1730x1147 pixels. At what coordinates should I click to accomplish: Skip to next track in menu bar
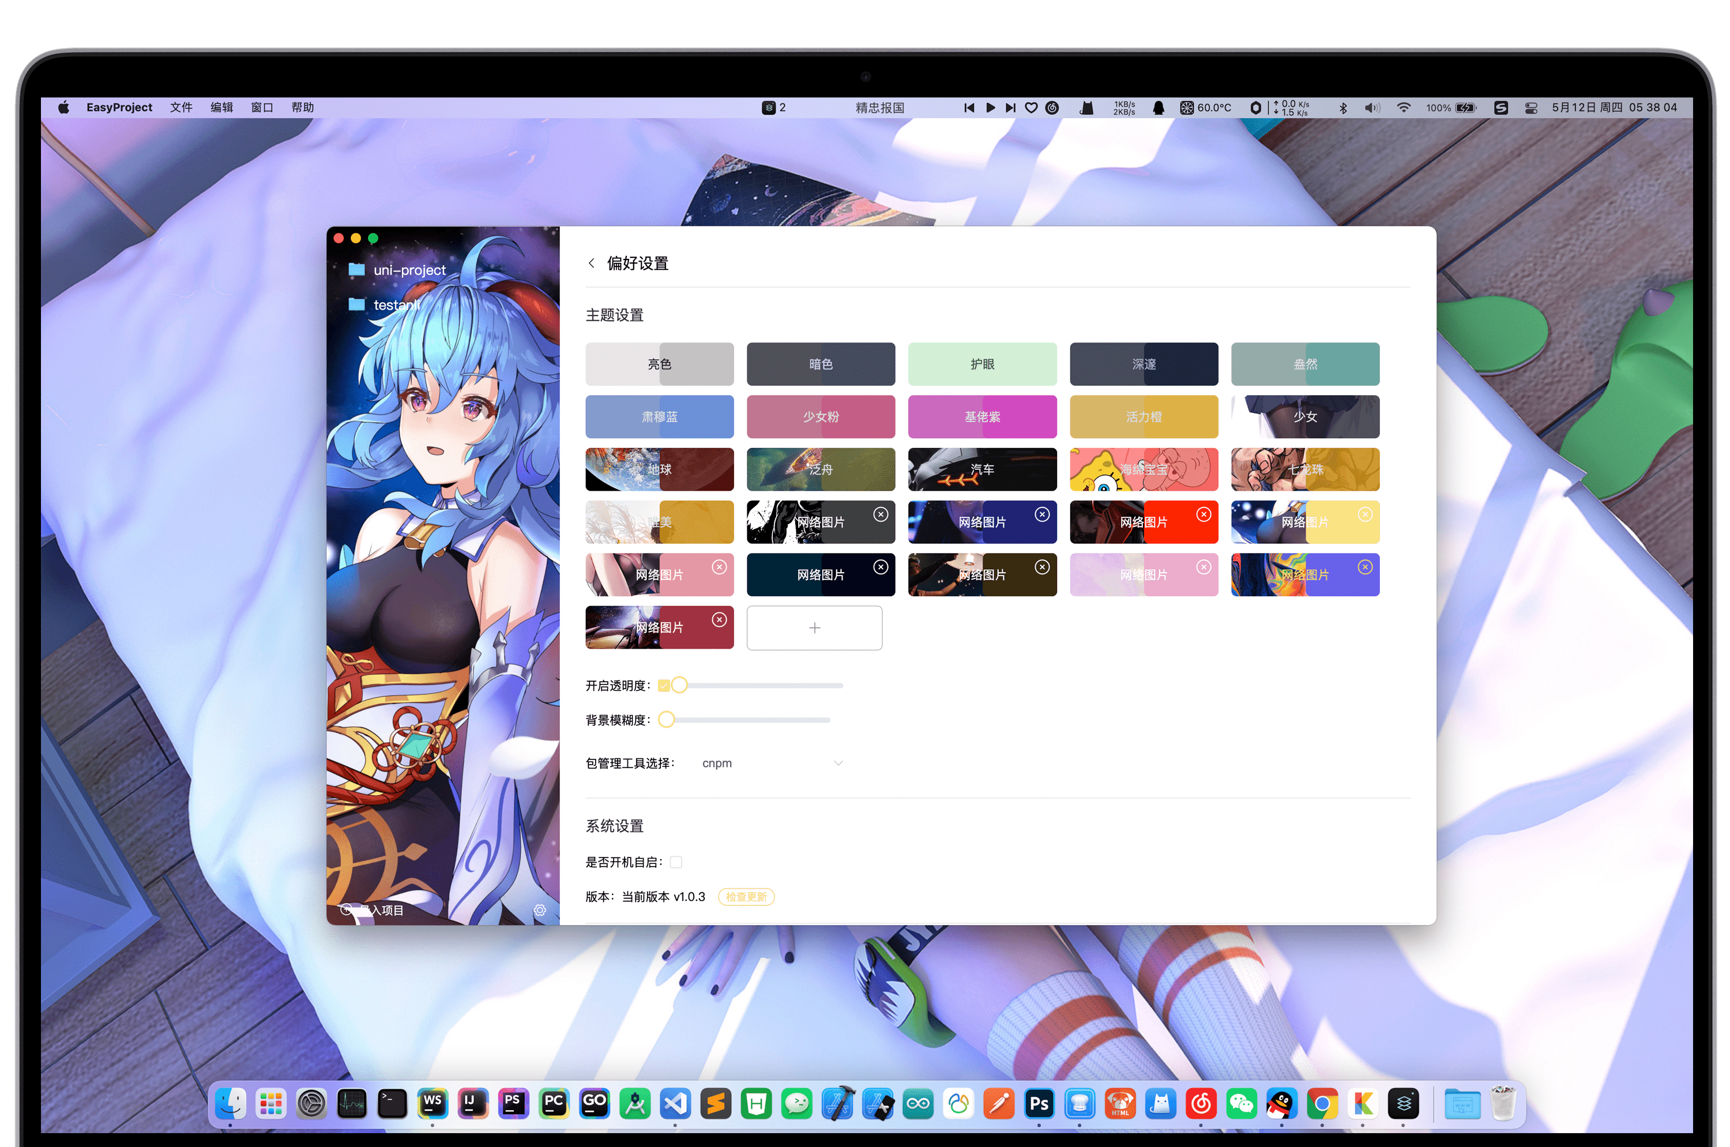pyautogui.click(x=1010, y=107)
